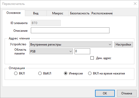The height and width of the screenshot is (98, 139).
Task: Click the Адрес чтения group label
Action: 19,38
